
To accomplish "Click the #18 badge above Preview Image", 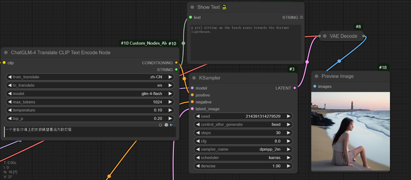I will pos(383,67).
